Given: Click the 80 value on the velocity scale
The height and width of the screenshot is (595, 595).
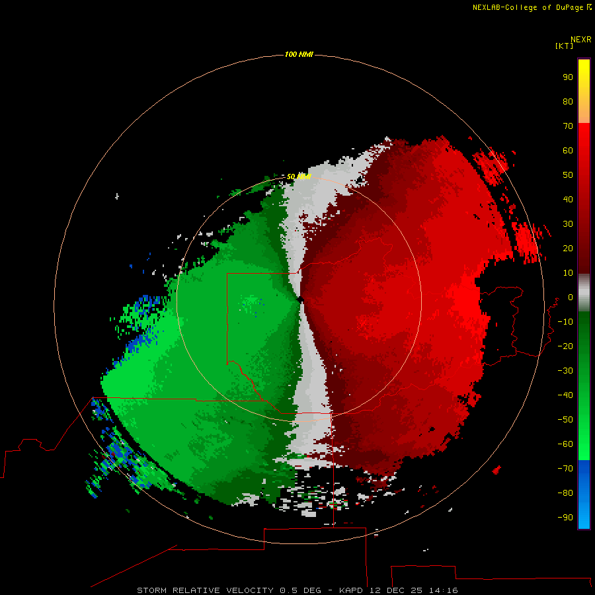Looking at the screenshot, I should pos(568,101).
